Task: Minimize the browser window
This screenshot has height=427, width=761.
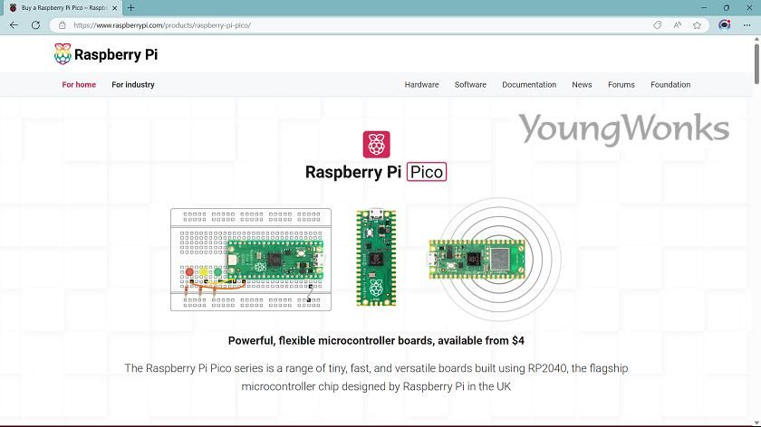Action: 704,8
